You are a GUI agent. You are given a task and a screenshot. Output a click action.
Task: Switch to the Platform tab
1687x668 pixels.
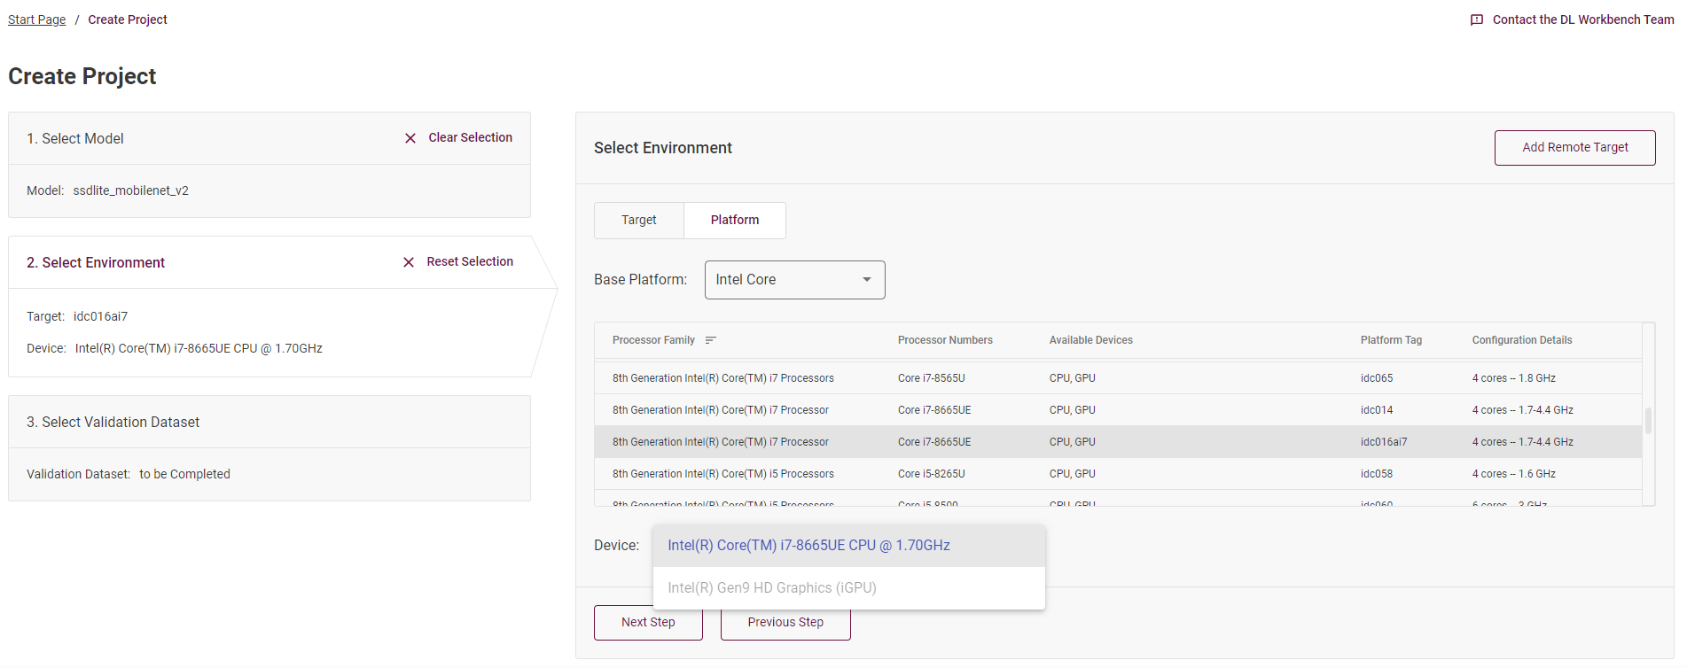pyautogui.click(x=735, y=221)
